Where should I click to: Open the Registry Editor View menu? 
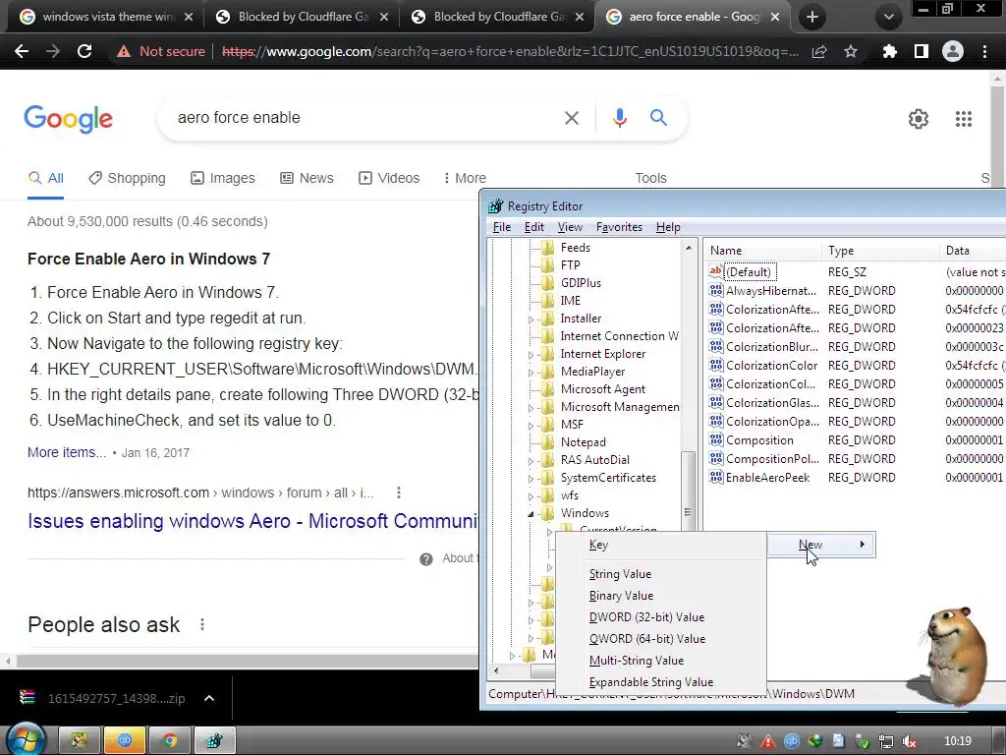570,227
